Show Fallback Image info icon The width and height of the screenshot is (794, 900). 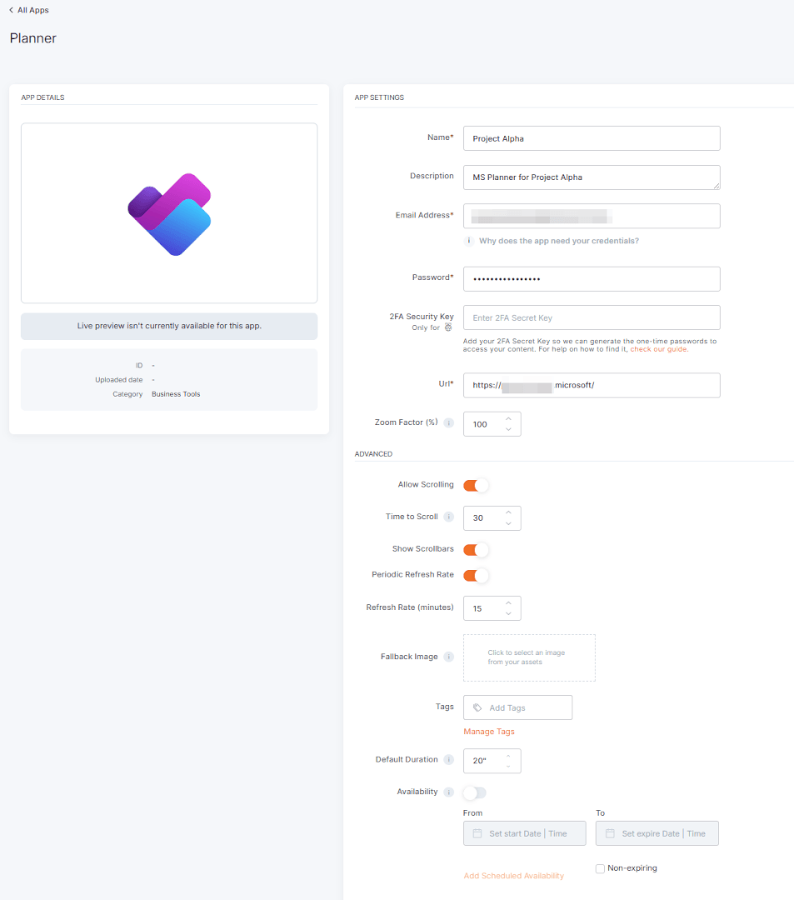coord(448,657)
